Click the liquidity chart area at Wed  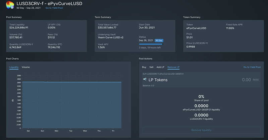[x=85, y=105]
